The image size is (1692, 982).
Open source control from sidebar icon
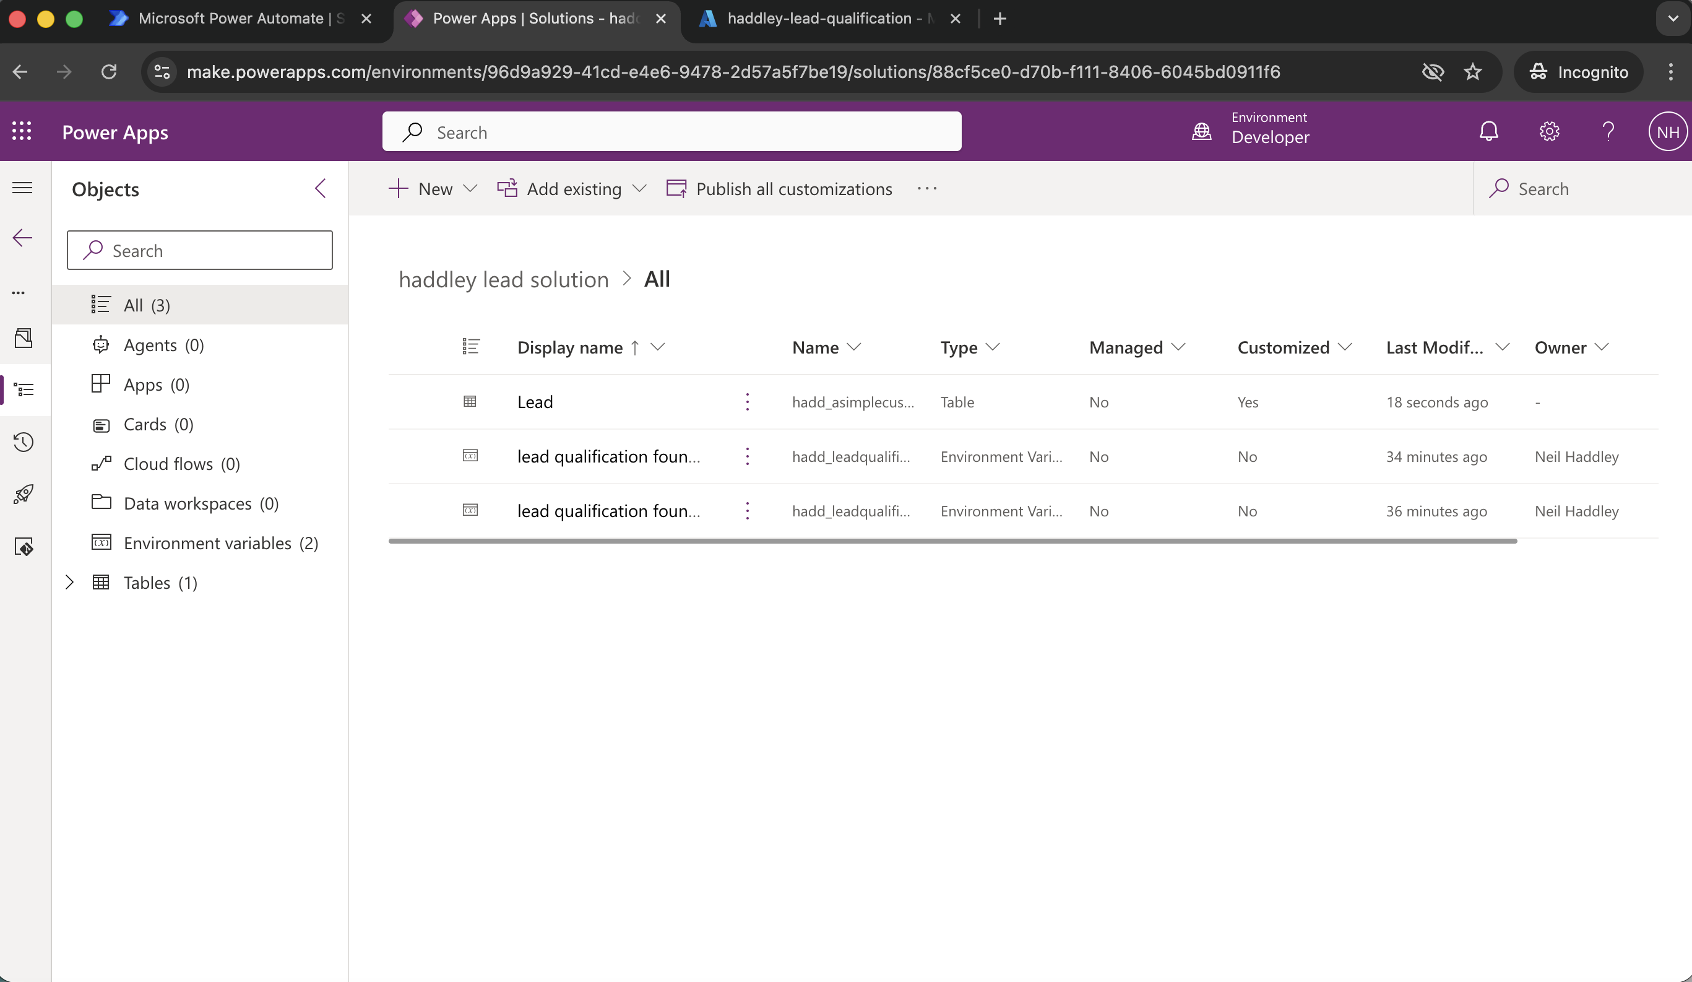pyautogui.click(x=24, y=546)
